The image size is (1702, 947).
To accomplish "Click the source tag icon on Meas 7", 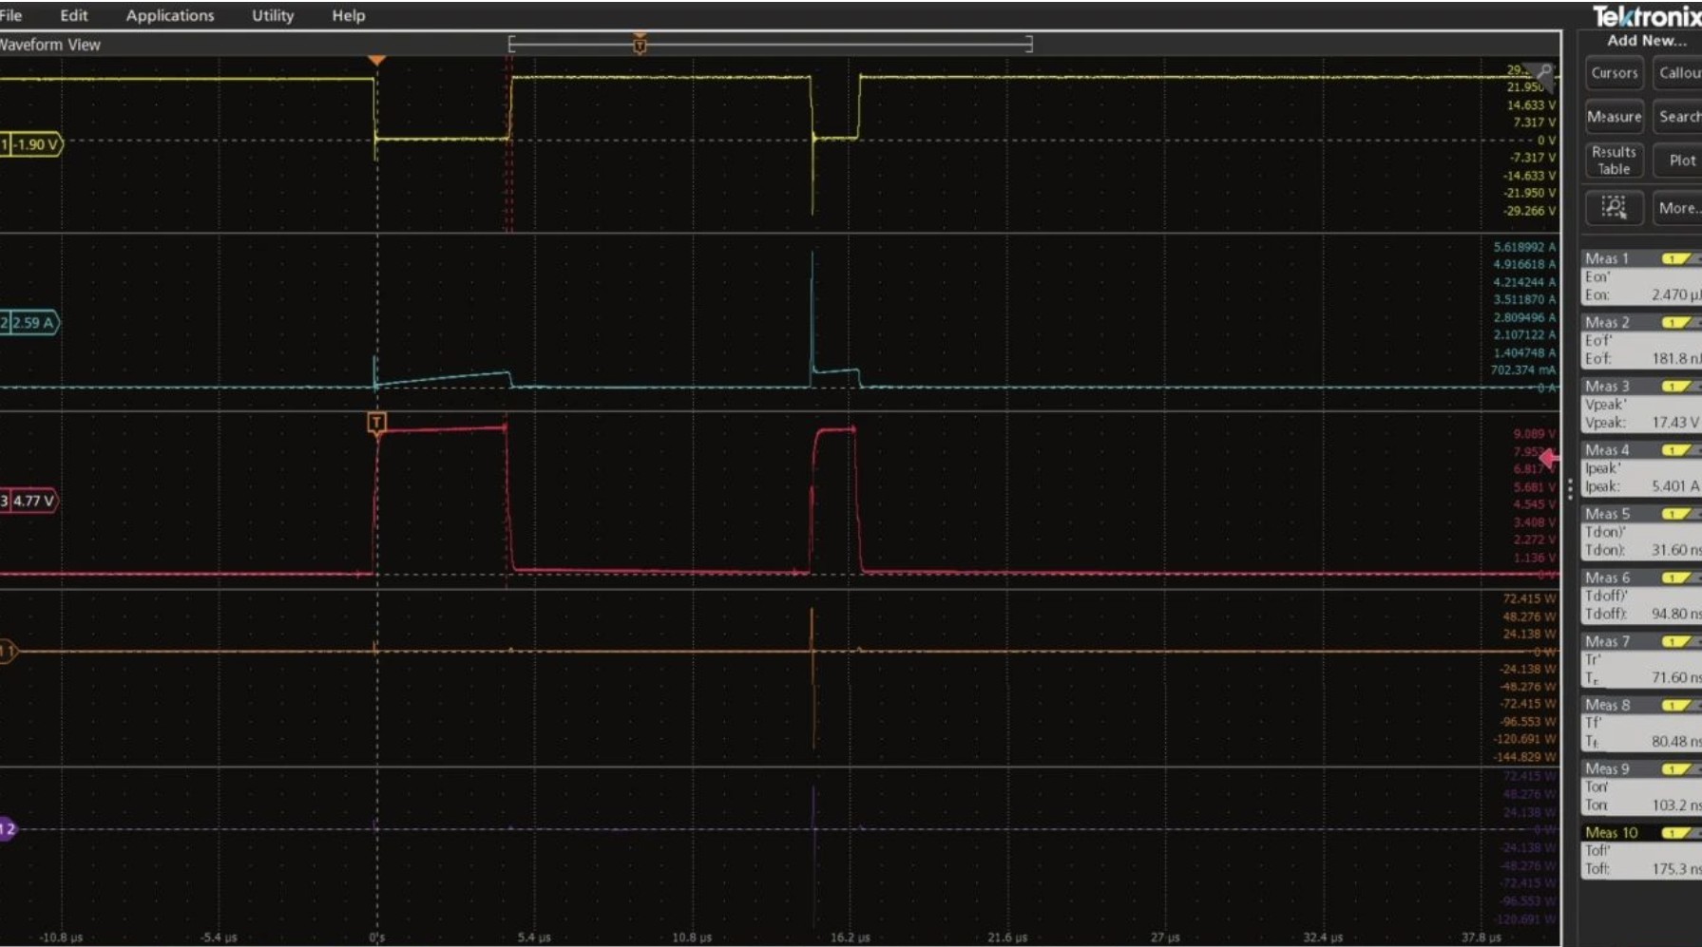I will 1677,641.
